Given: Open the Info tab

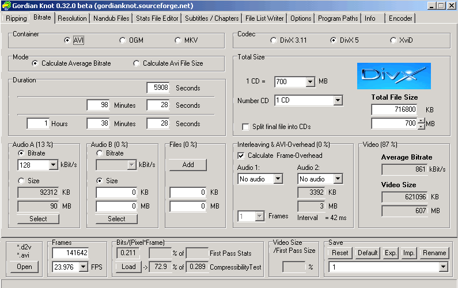Looking at the screenshot, I should (x=370, y=18).
